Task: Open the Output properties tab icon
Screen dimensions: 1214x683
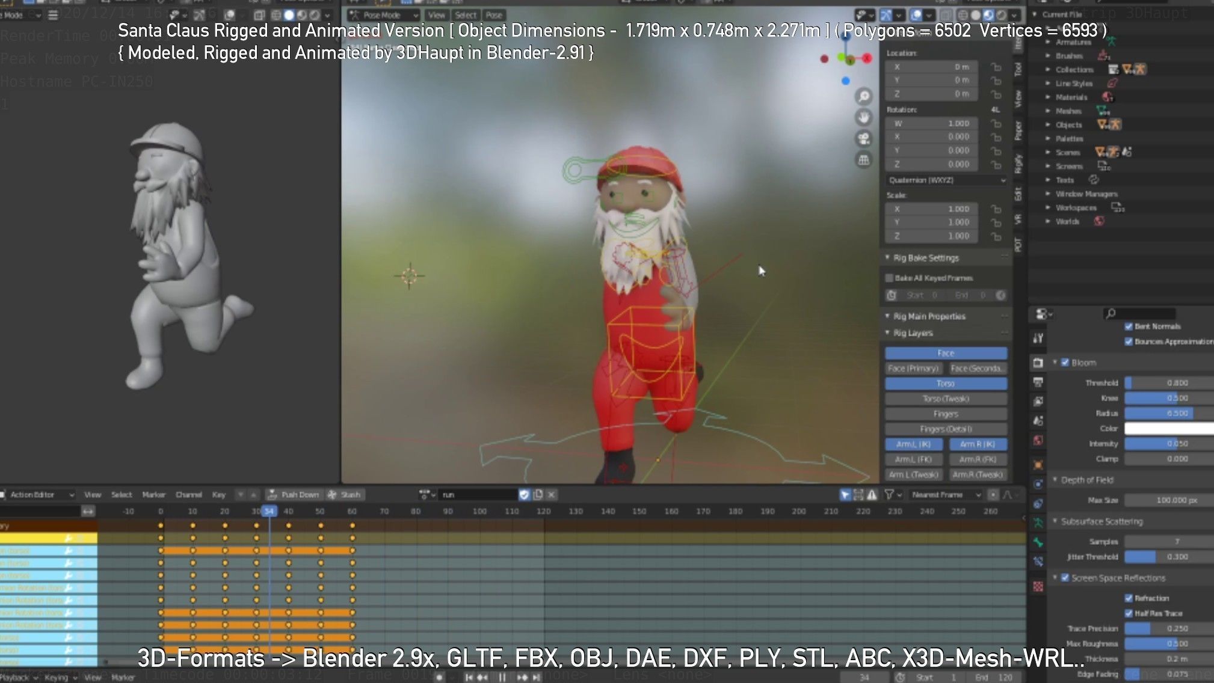Action: point(1038,382)
